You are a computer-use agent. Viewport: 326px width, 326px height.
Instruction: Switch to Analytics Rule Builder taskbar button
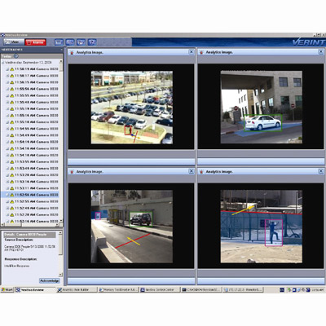[x=77, y=290]
